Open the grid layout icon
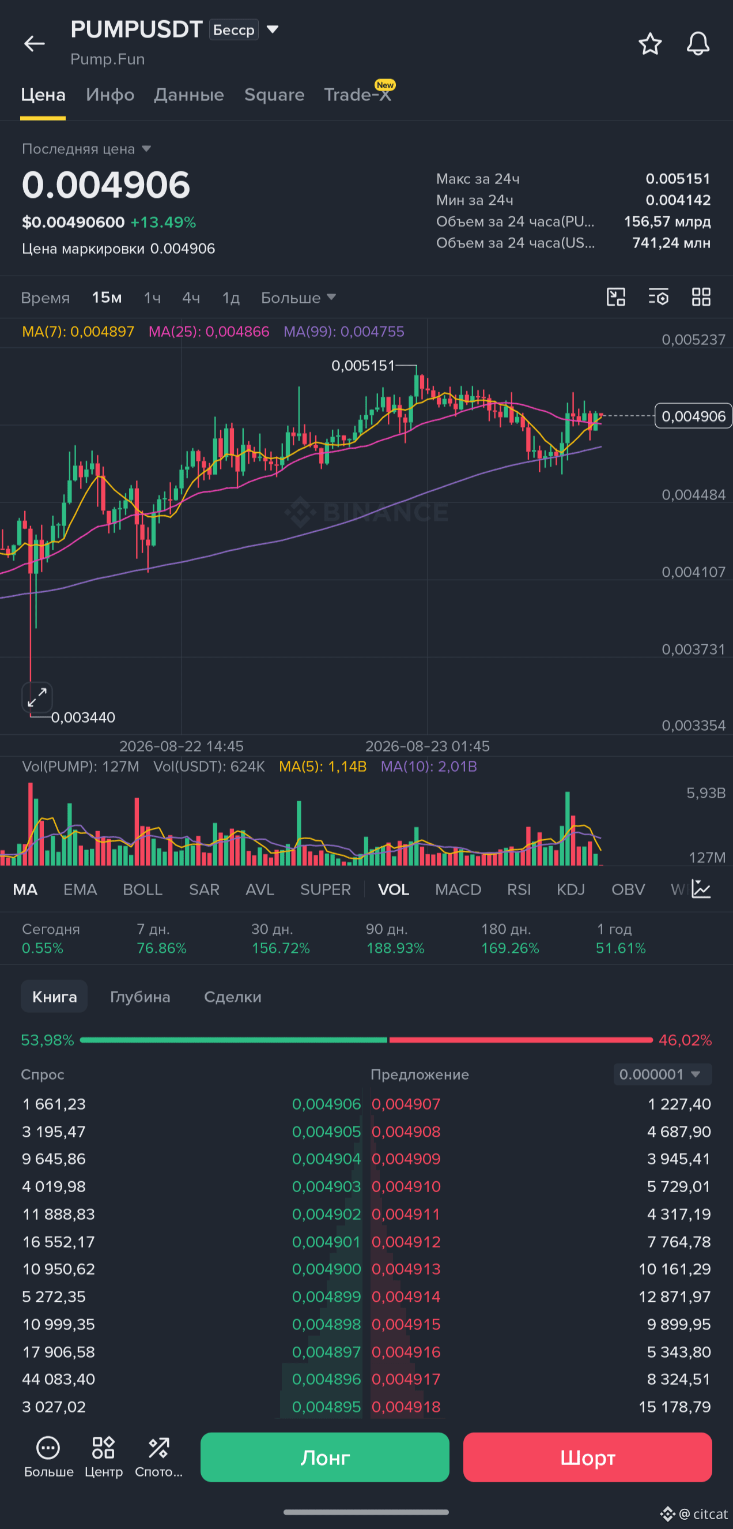The height and width of the screenshot is (1529, 733). (x=701, y=297)
